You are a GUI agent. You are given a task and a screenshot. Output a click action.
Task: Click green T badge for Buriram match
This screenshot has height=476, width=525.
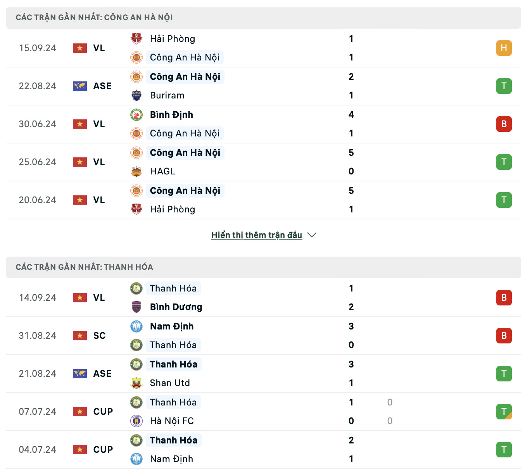[x=504, y=86]
